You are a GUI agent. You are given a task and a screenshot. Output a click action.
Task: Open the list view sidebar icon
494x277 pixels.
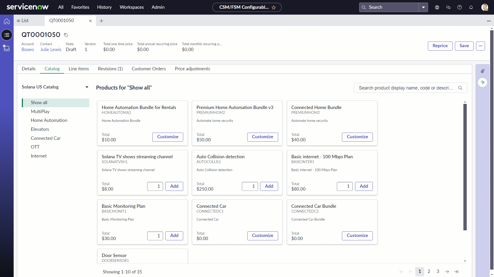point(7,35)
